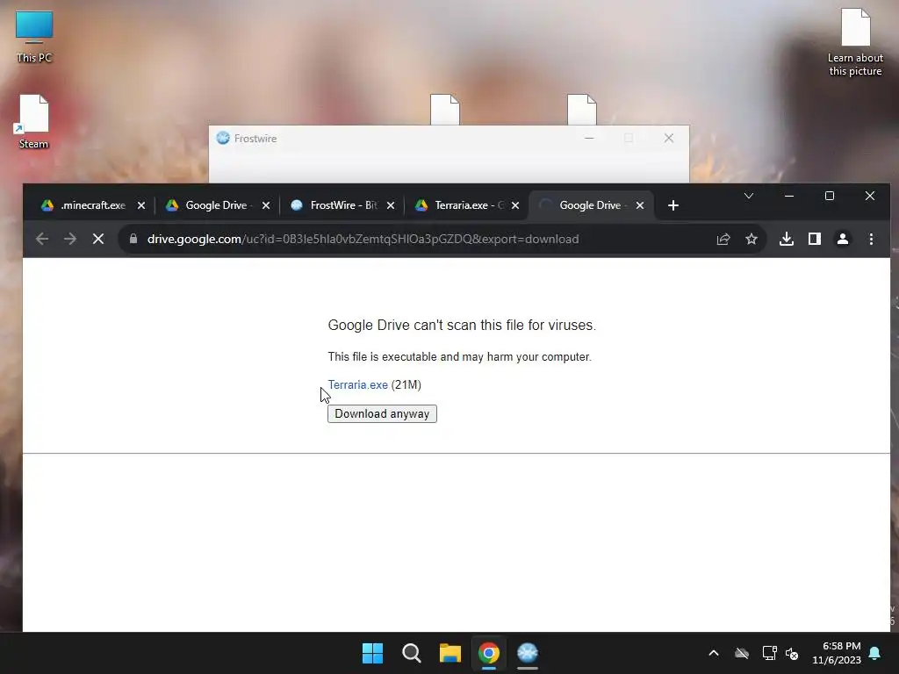Click the address bar URL
Image resolution: width=899 pixels, height=674 pixels.
(363, 239)
